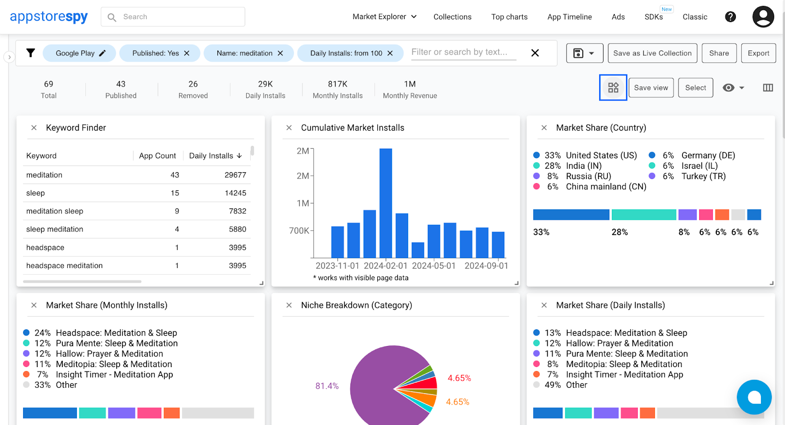Edit the Google Play store filter pencil
Screen dimensions: 785x425
(103, 53)
